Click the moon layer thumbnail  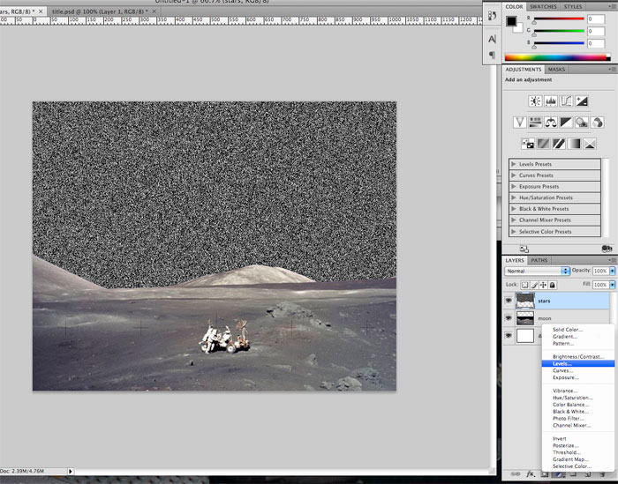point(526,317)
